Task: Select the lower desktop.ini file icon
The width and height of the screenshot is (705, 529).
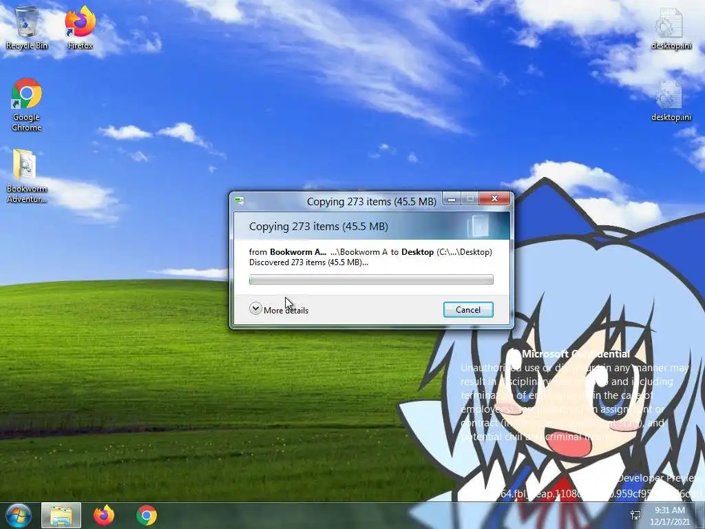Action: [x=671, y=101]
